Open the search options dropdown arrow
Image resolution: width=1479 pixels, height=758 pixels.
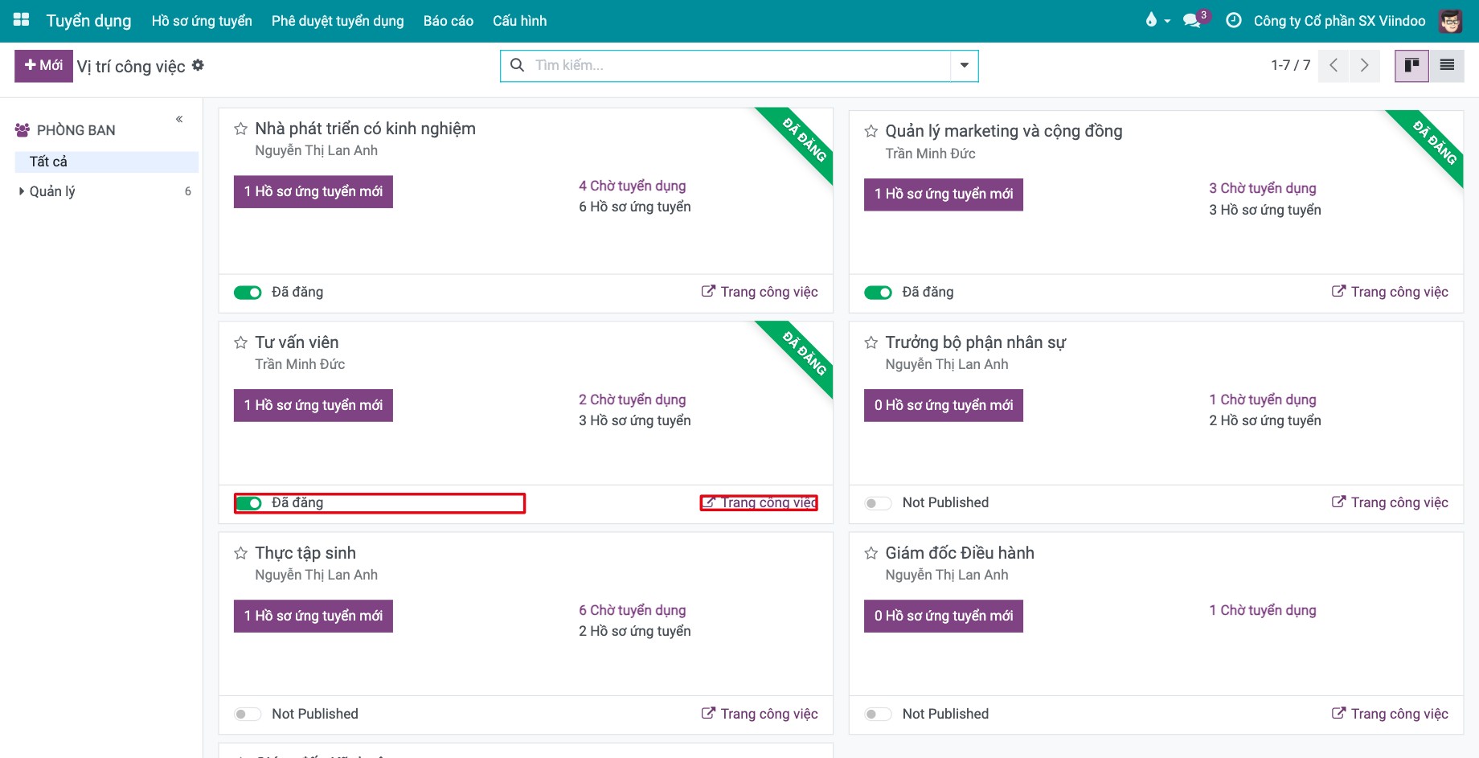pyautogui.click(x=965, y=65)
